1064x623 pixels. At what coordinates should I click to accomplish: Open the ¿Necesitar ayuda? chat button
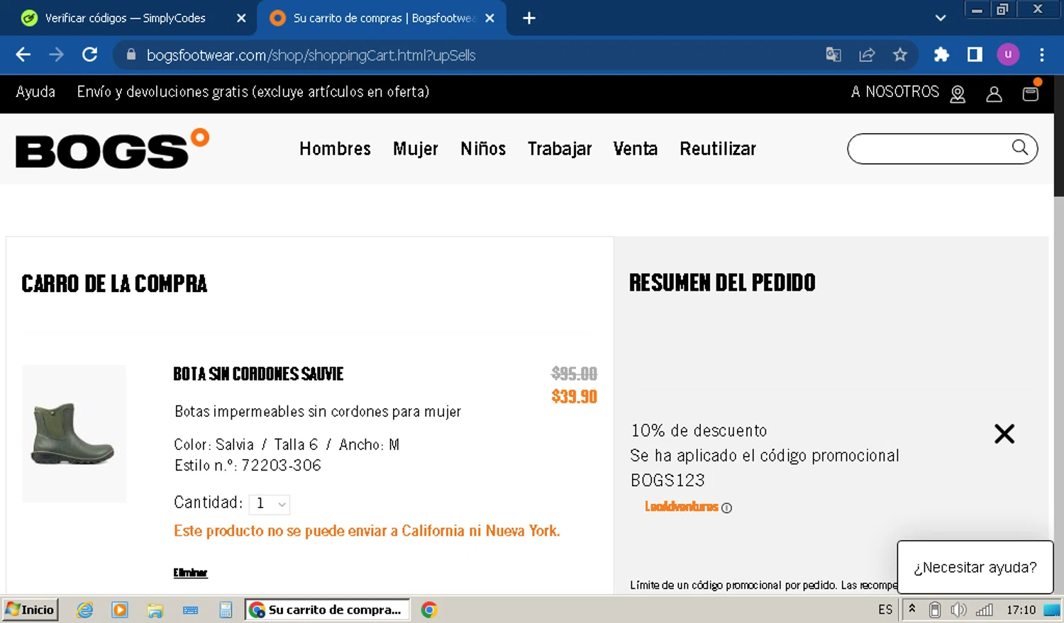[975, 567]
